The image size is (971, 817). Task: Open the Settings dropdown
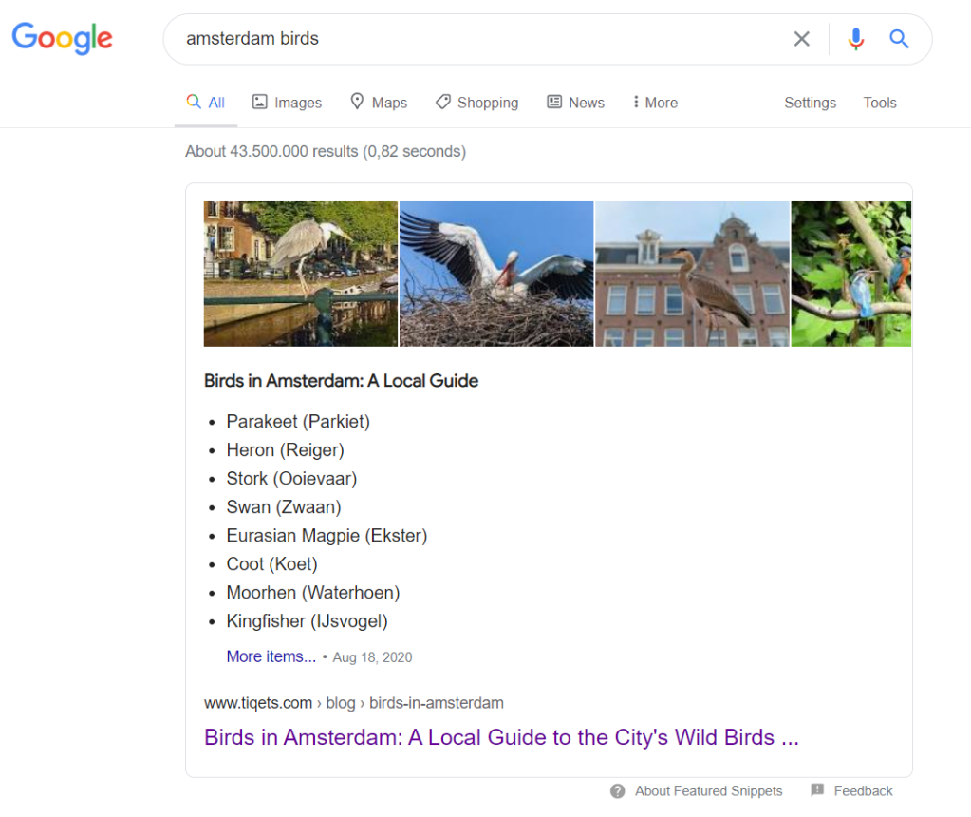pos(810,103)
